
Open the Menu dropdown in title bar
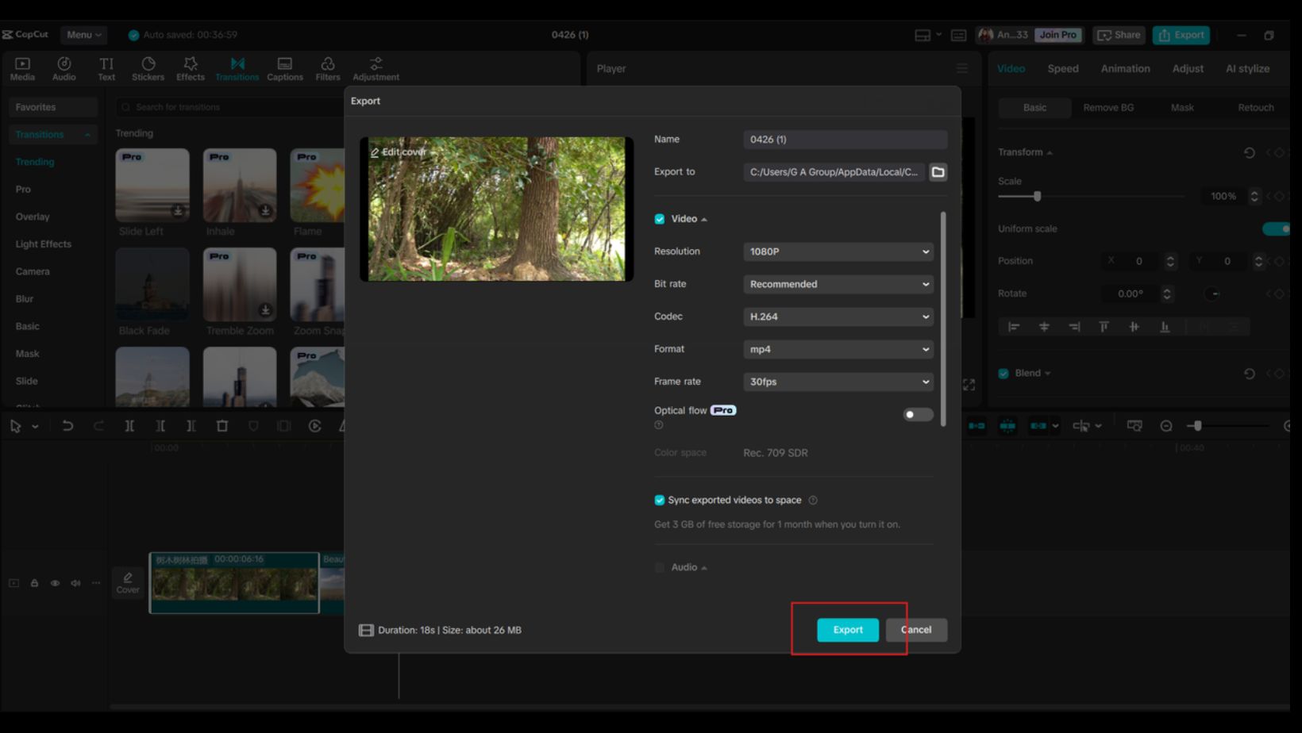[x=84, y=35]
